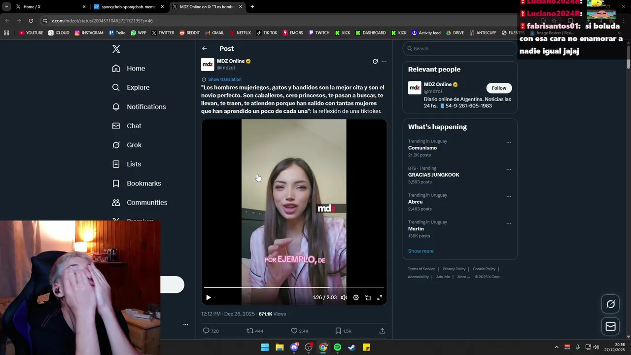Open NETFLIX bookmark
This screenshot has width=631, height=355.
coord(240,33)
